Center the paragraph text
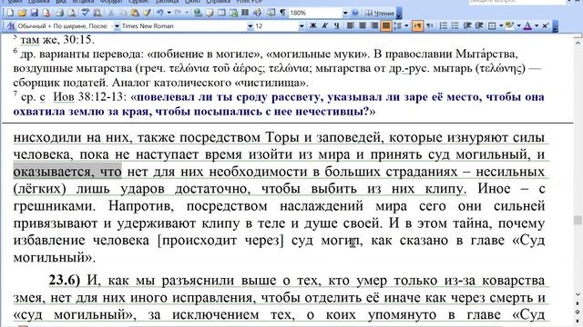Screen dimensions: 583x327 (x=363, y=26)
